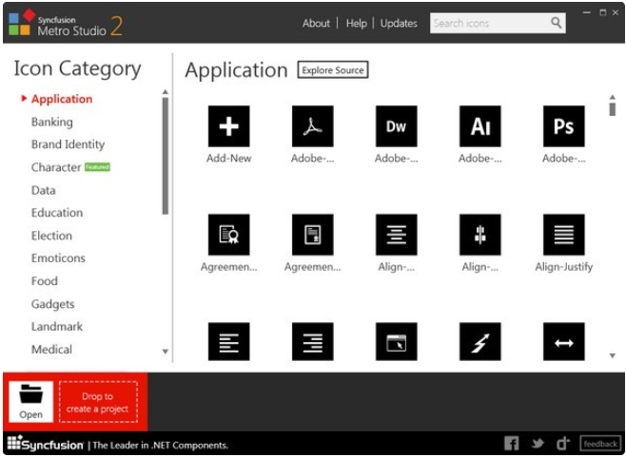The height and width of the screenshot is (457, 626).
Task: Select the Adobe Photoshop Ps icon
Action: (x=564, y=126)
